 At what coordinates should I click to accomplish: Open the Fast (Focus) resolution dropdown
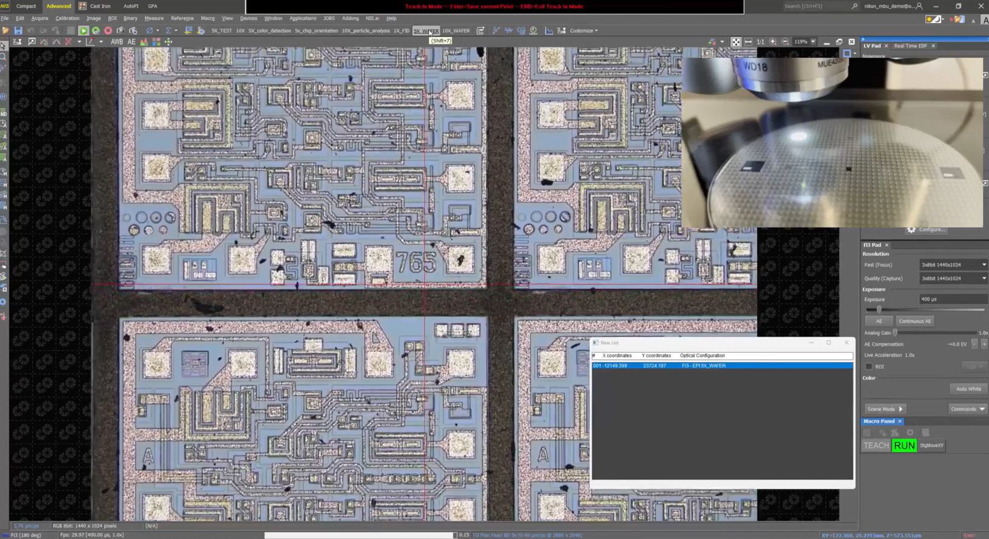(953, 265)
